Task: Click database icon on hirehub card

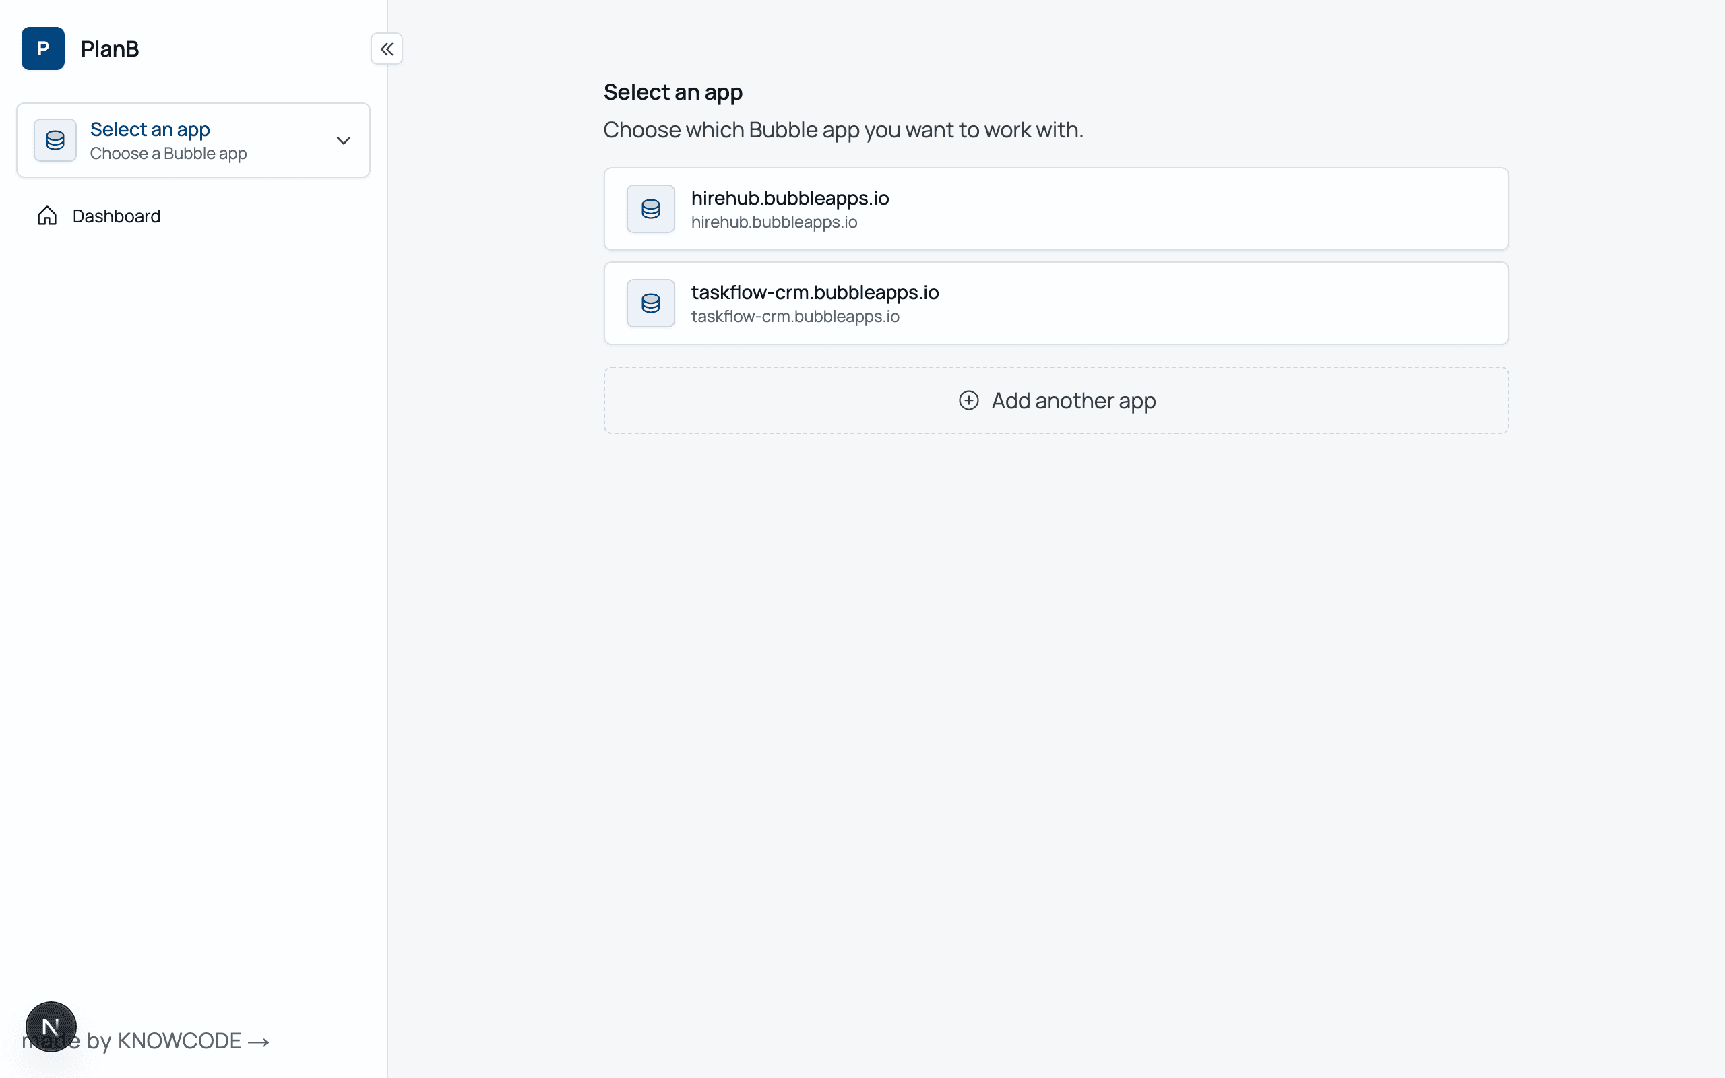Action: (x=650, y=209)
